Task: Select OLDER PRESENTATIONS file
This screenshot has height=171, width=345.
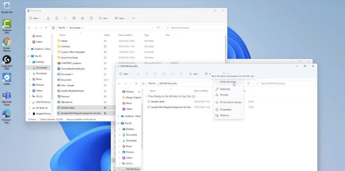Action: pos(71,91)
